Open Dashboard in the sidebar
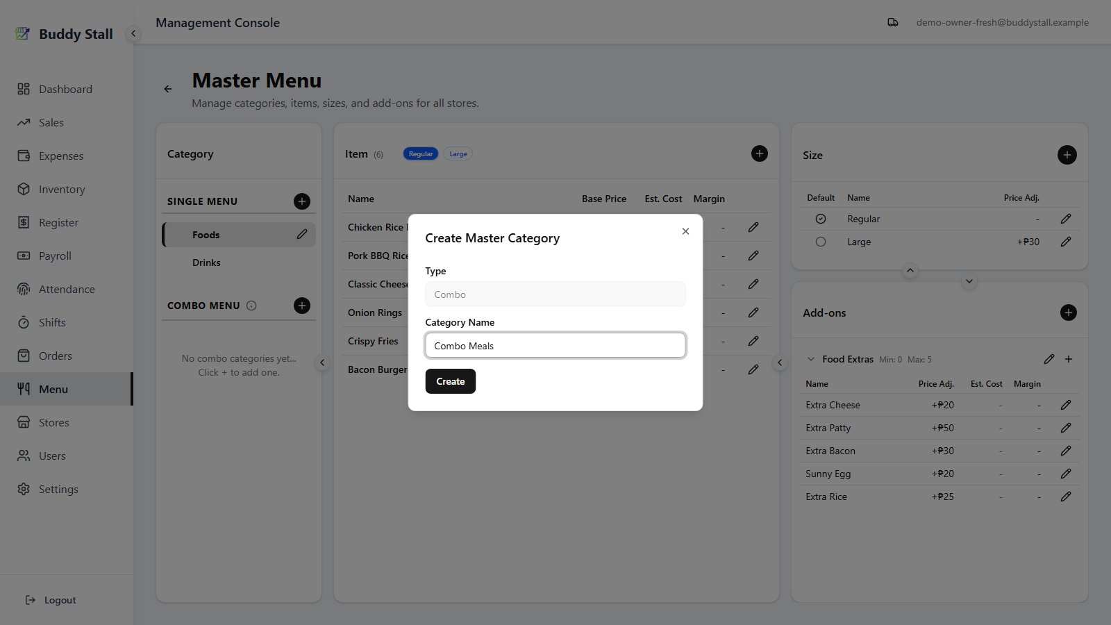This screenshot has height=625, width=1111. 67,89
